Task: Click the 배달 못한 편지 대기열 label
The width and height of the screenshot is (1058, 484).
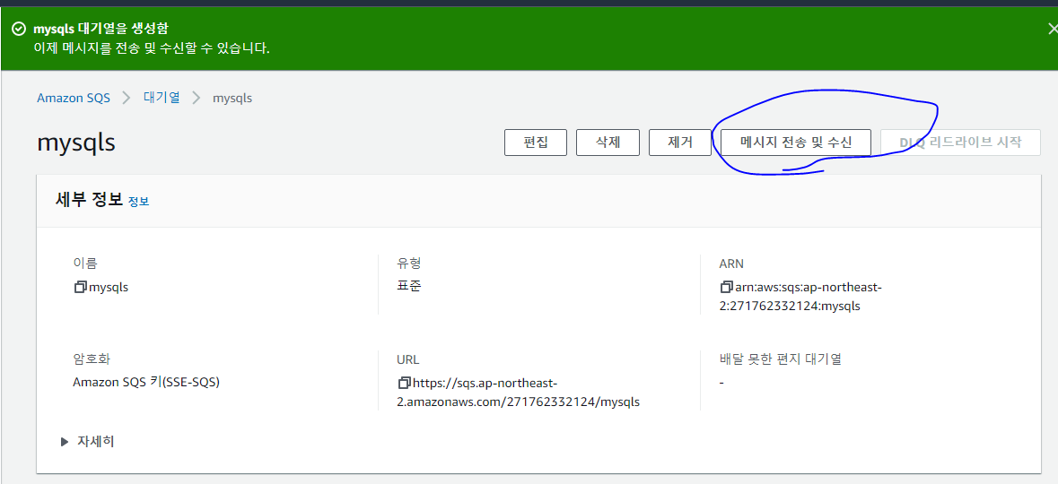Action: coord(781,359)
